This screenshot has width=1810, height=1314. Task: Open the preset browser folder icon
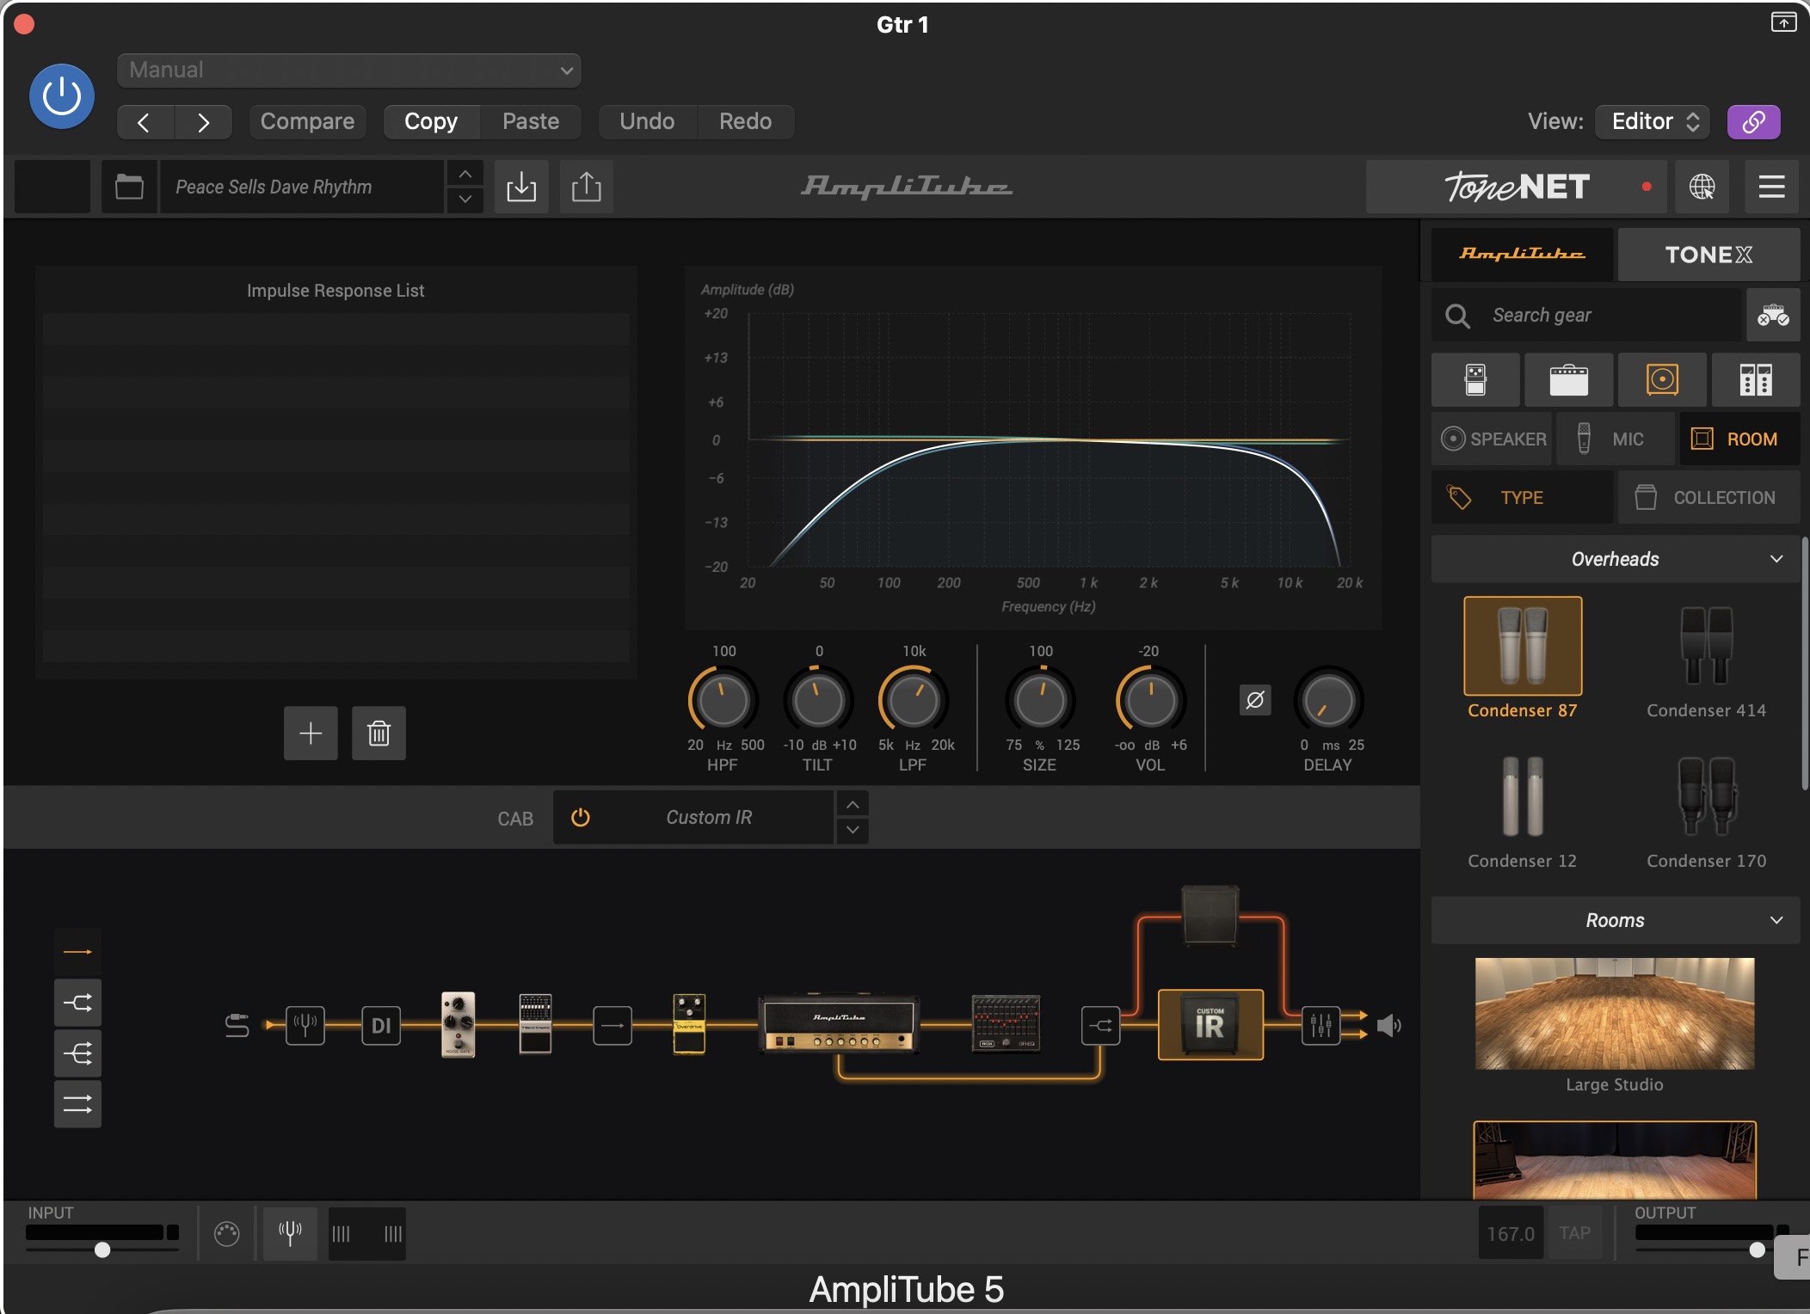tap(129, 187)
